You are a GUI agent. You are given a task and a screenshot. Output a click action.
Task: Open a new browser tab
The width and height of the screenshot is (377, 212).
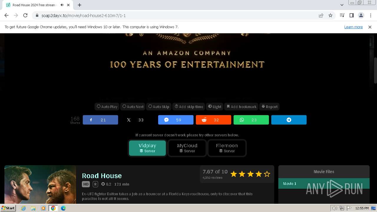[80, 5]
